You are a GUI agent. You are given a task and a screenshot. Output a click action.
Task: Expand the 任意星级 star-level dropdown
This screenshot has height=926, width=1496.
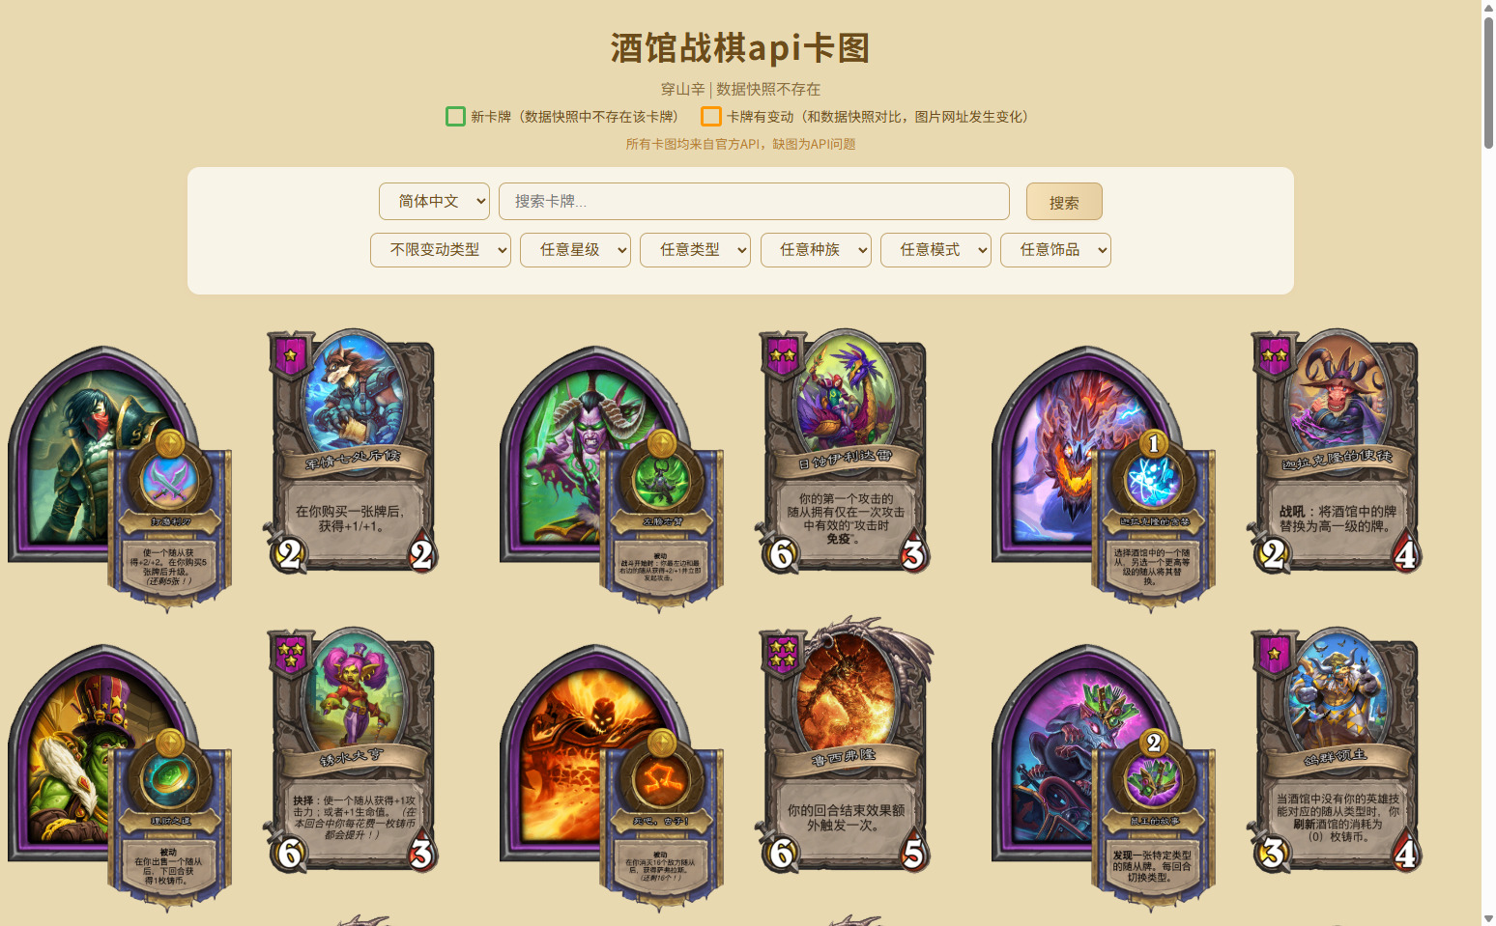coord(575,249)
